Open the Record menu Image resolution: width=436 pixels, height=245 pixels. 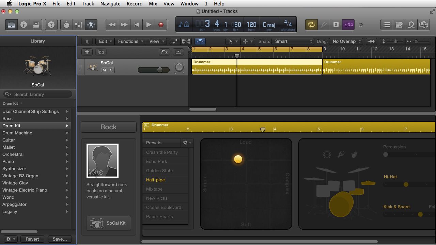(x=135, y=3)
